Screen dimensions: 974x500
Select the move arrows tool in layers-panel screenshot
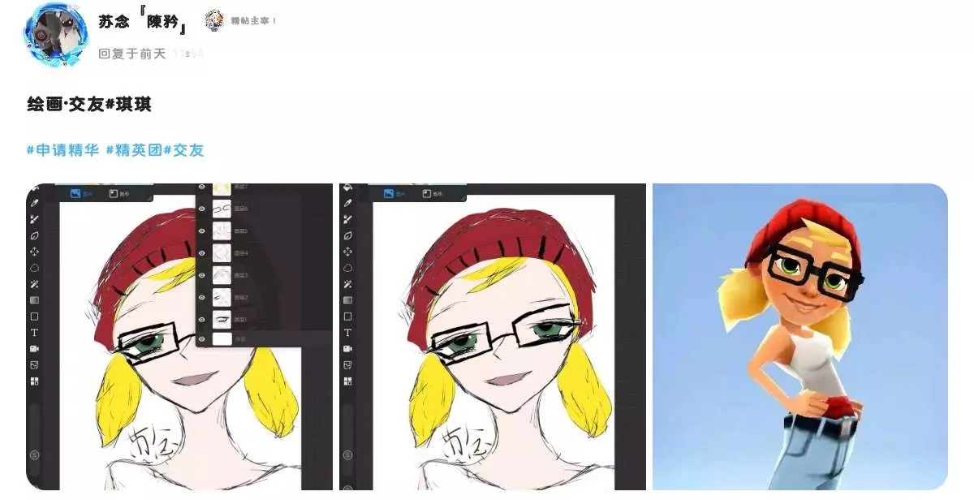click(35, 252)
